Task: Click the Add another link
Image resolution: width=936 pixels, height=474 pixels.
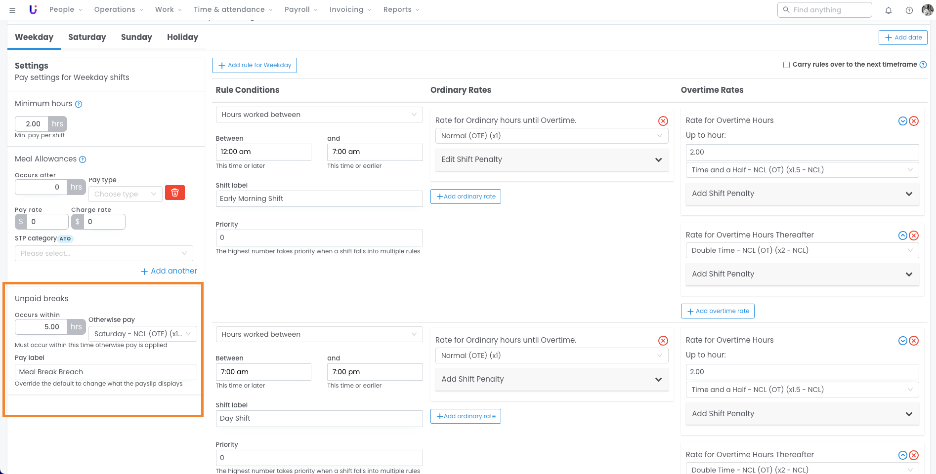Action: (169, 271)
